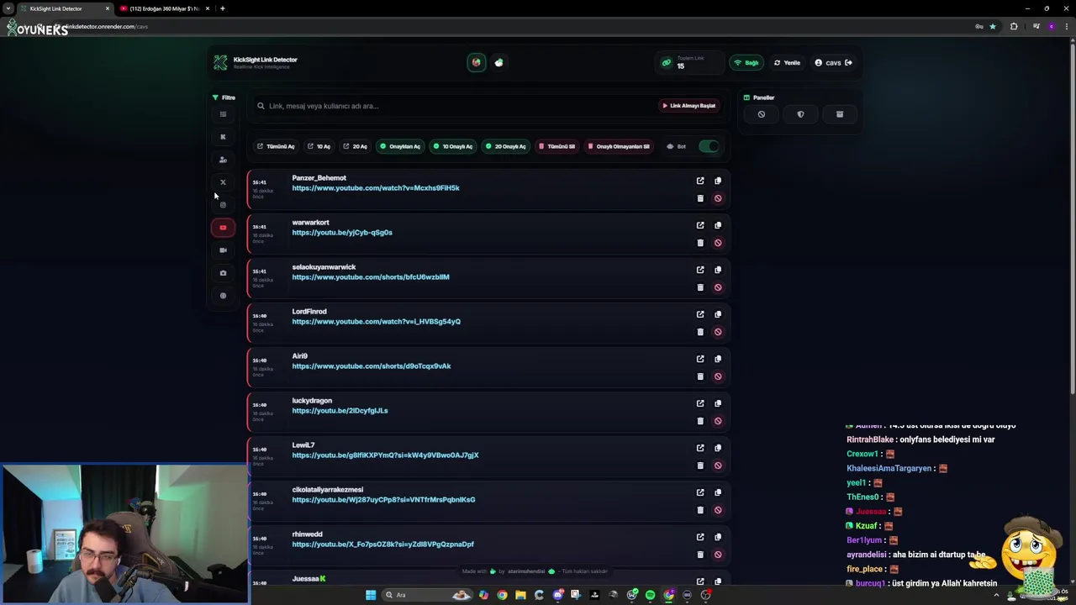Open File Explorer from the taskbar

point(520,595)
